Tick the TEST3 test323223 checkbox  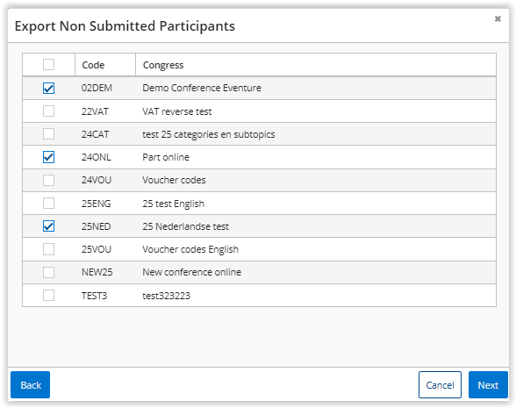click(x=49, y=296)
